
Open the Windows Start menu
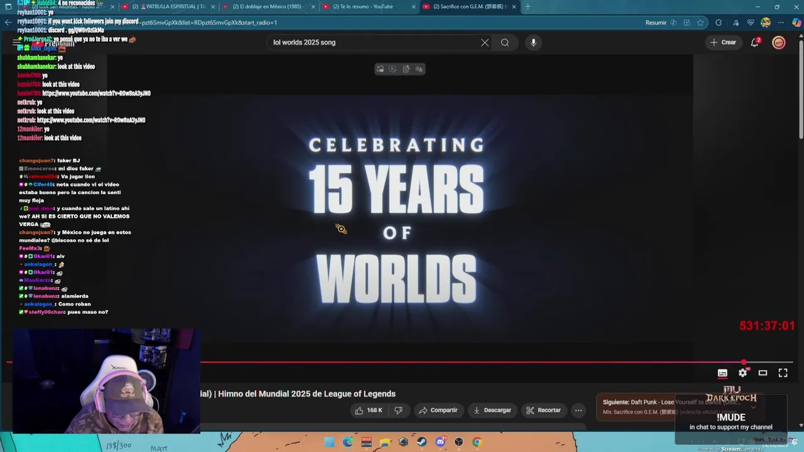(x=330, y=442)
